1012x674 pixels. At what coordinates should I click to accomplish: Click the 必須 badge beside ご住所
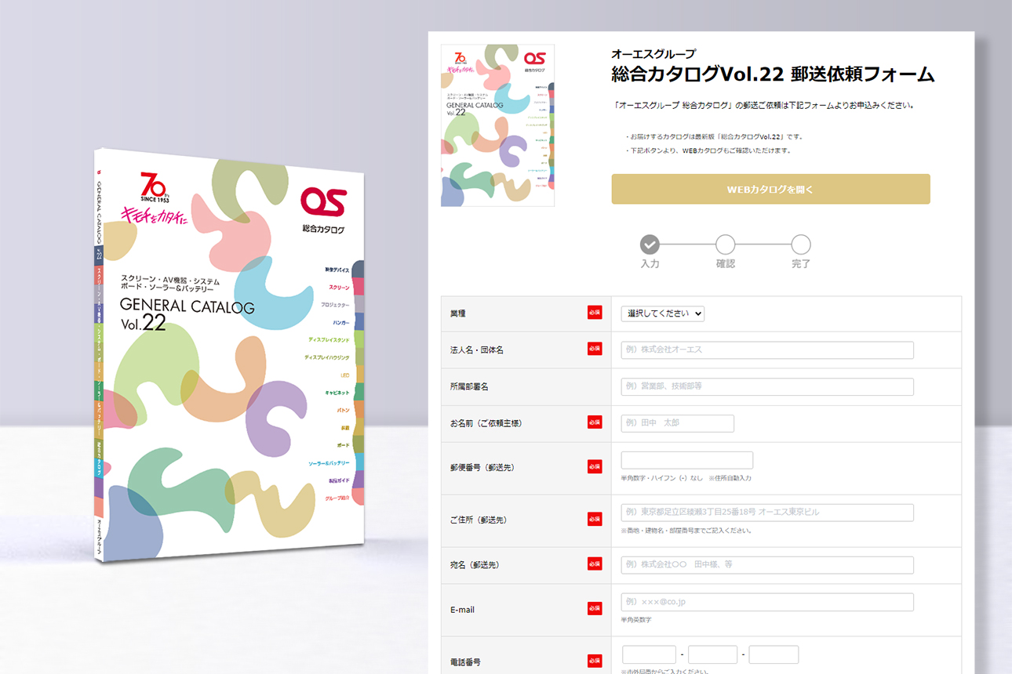point(595,519)
